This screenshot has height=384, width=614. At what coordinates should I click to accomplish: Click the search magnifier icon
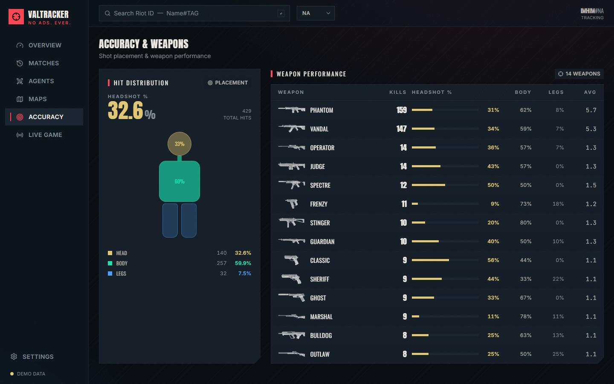pos(107,13)
